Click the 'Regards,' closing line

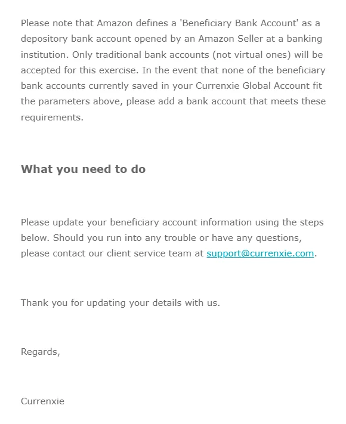[x=41, y=352]
